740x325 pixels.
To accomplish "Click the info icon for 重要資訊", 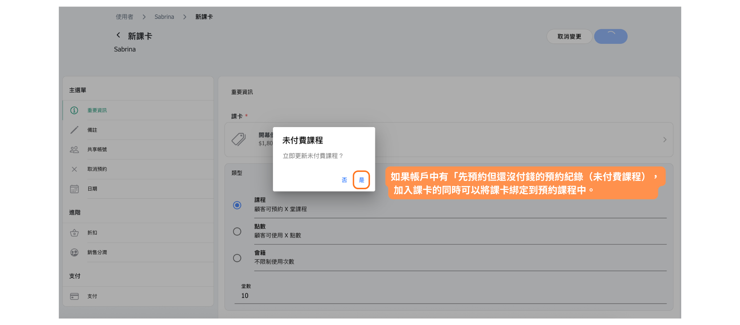I will point(74,110).
